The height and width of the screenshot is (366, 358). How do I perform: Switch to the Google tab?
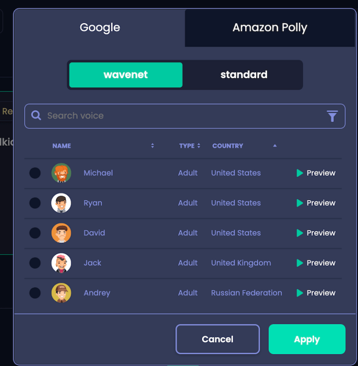coord(100,28)
